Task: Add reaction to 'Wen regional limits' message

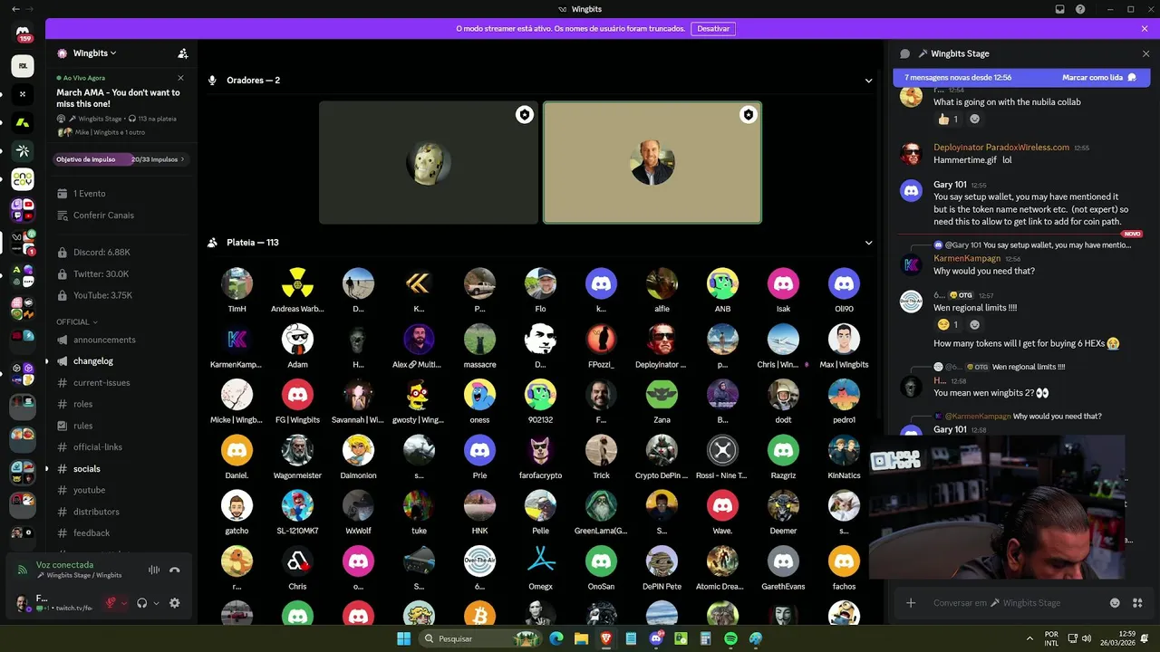Action: click(x=975, y=324)
